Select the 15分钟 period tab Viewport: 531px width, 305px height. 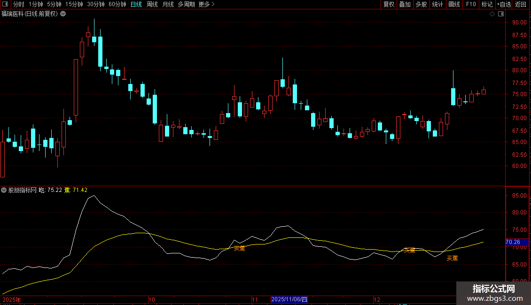[x=74, y=4]
